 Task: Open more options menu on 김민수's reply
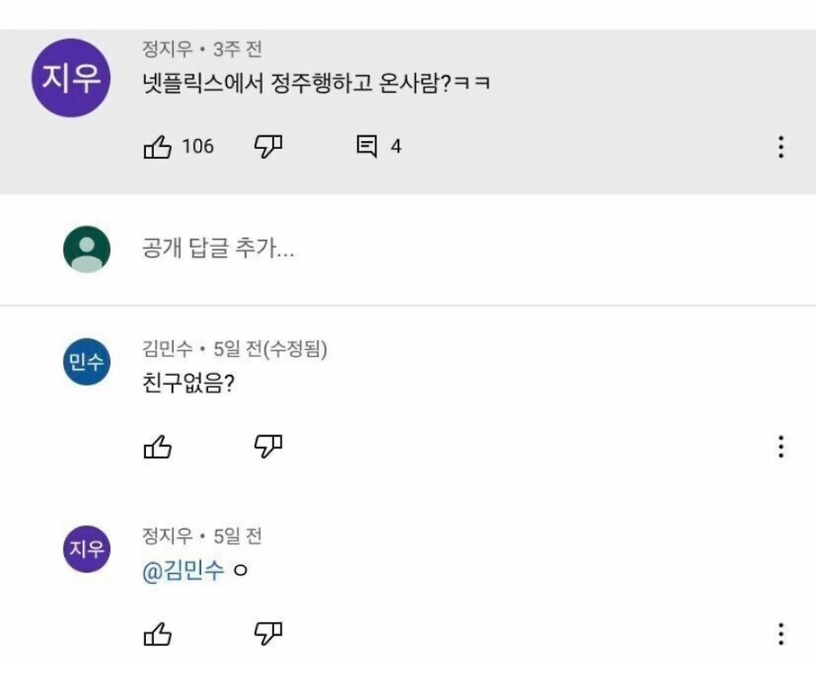[x=781, y=447]
